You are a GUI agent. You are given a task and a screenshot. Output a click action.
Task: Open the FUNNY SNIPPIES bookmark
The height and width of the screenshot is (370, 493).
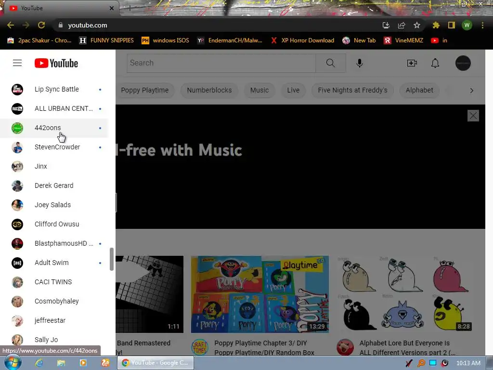106,40
